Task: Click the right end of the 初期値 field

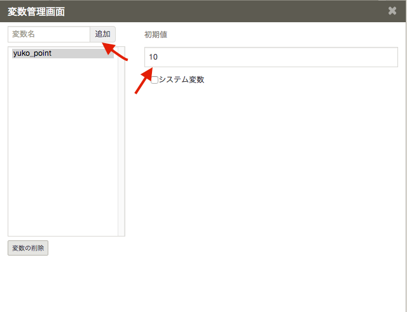Action: click(x=388, y=57)
